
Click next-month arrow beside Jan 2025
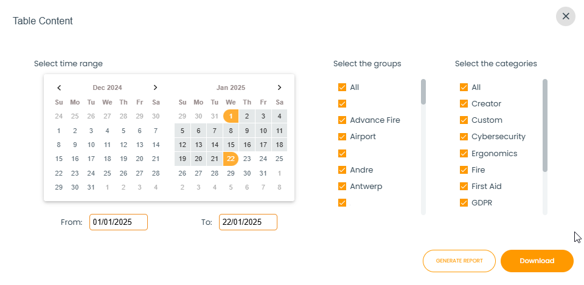pos(279,88)
